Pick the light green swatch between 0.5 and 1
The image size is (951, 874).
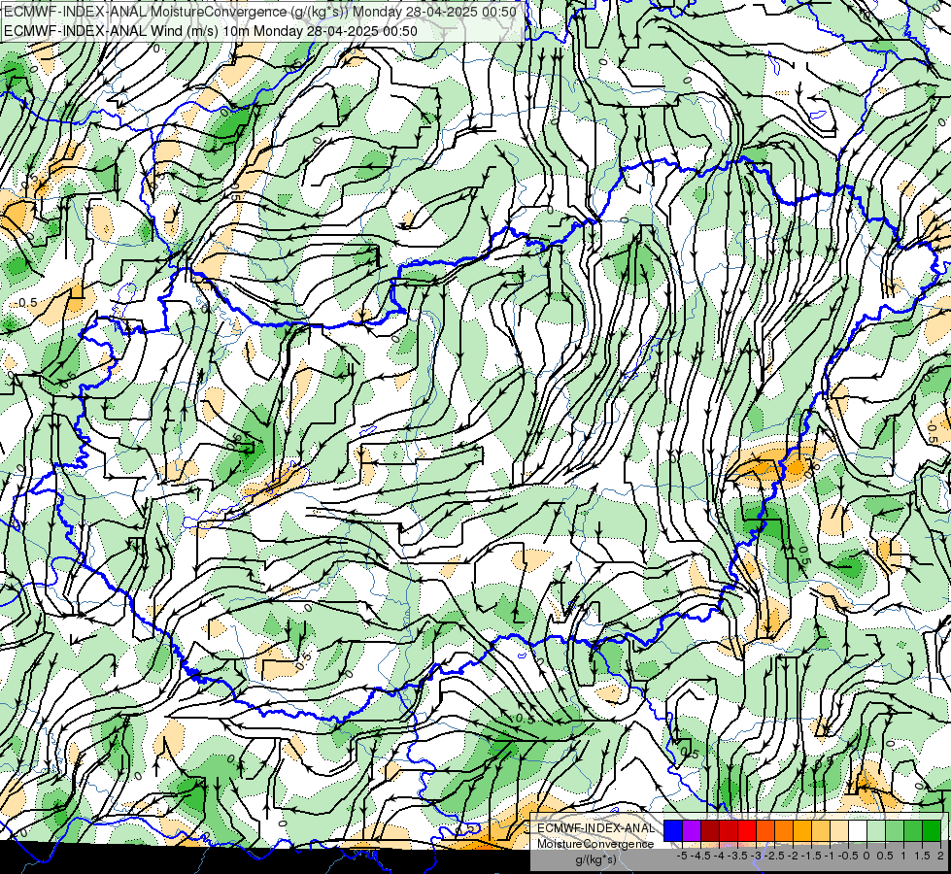pyautogui.click(x=895, y=830)
